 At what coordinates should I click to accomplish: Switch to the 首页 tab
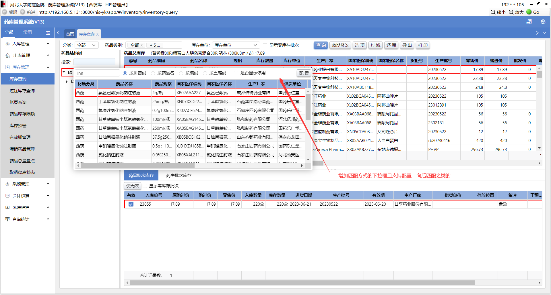click(x=70, y=34)
